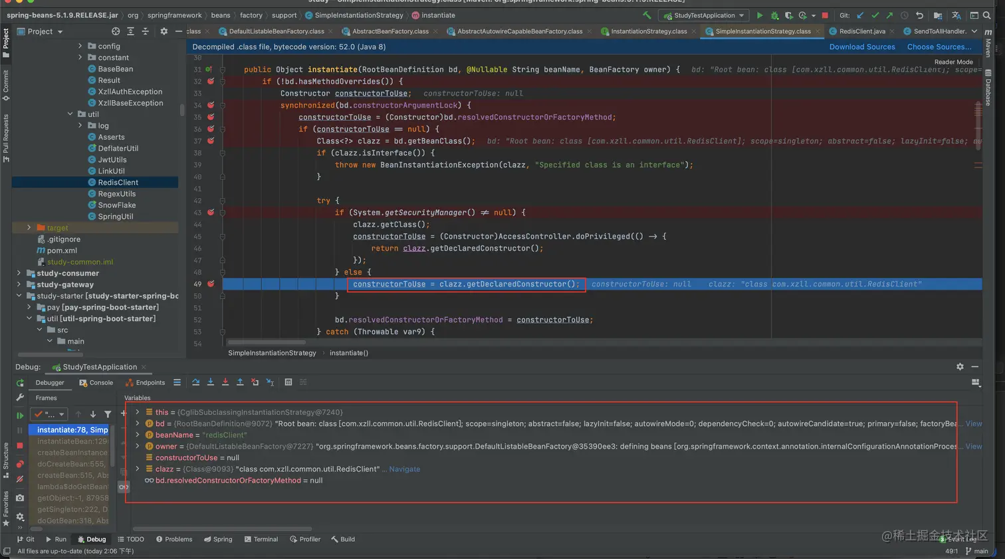
Task: Mute all breakpoints in the Debug panel
Action: click(x=20, y=479)
